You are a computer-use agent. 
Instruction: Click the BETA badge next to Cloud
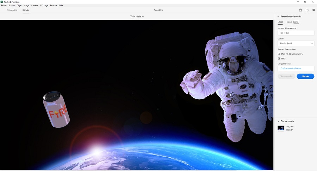296,22
